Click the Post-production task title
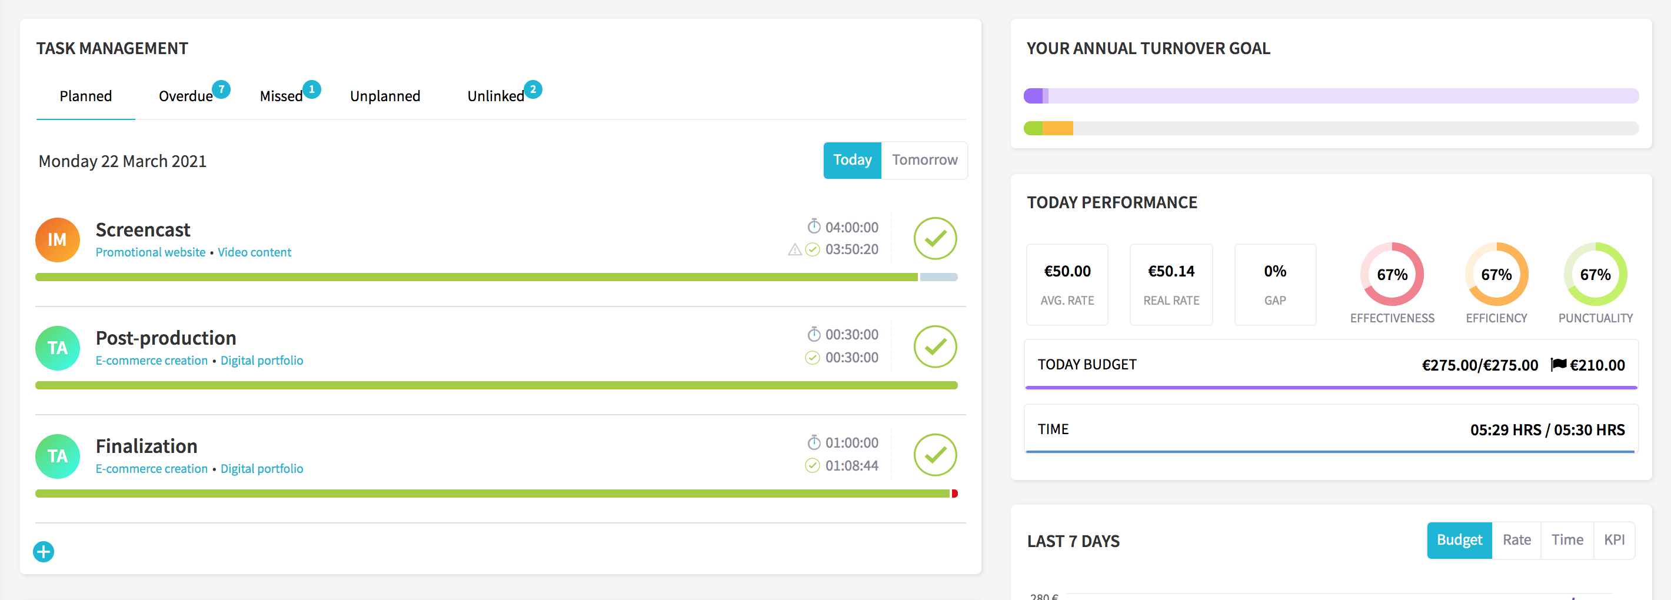 point(165,338)
